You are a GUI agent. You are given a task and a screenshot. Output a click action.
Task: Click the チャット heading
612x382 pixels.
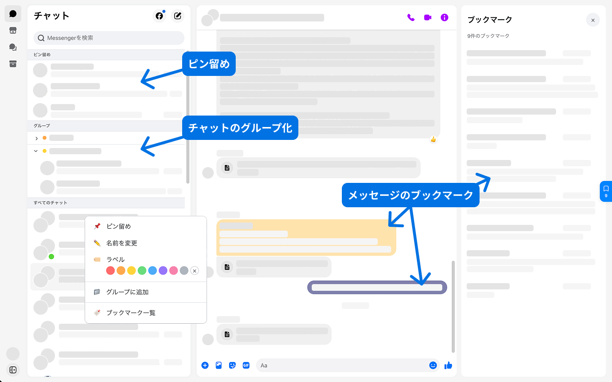click(x=52, y=16)
